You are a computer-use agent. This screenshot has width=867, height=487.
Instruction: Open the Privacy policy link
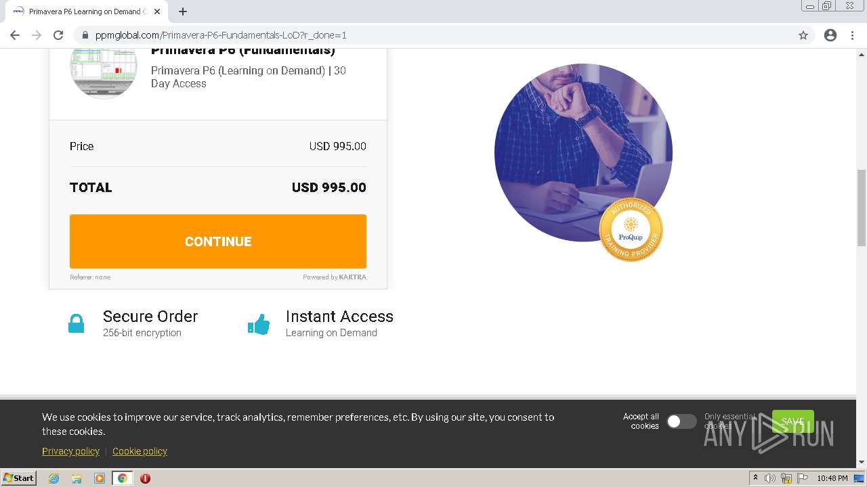[70, 451]
